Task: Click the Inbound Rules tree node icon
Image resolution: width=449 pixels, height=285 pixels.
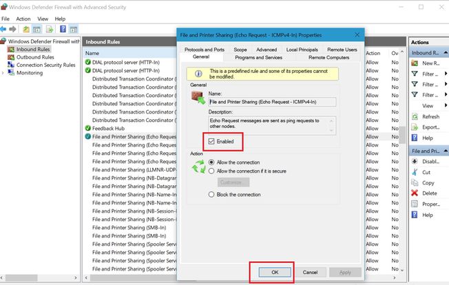Action: [x=11, y=49]
